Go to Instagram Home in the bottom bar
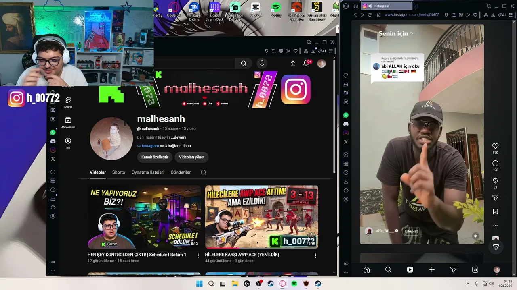The width and height of the screenshot is (517, 290). click(x=366, y=270)
